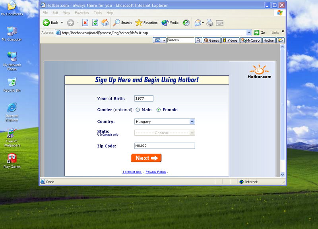Expand the address bar dropdown arrow
The width and height of the screenshot is (318, 229).
coord(249,33)
